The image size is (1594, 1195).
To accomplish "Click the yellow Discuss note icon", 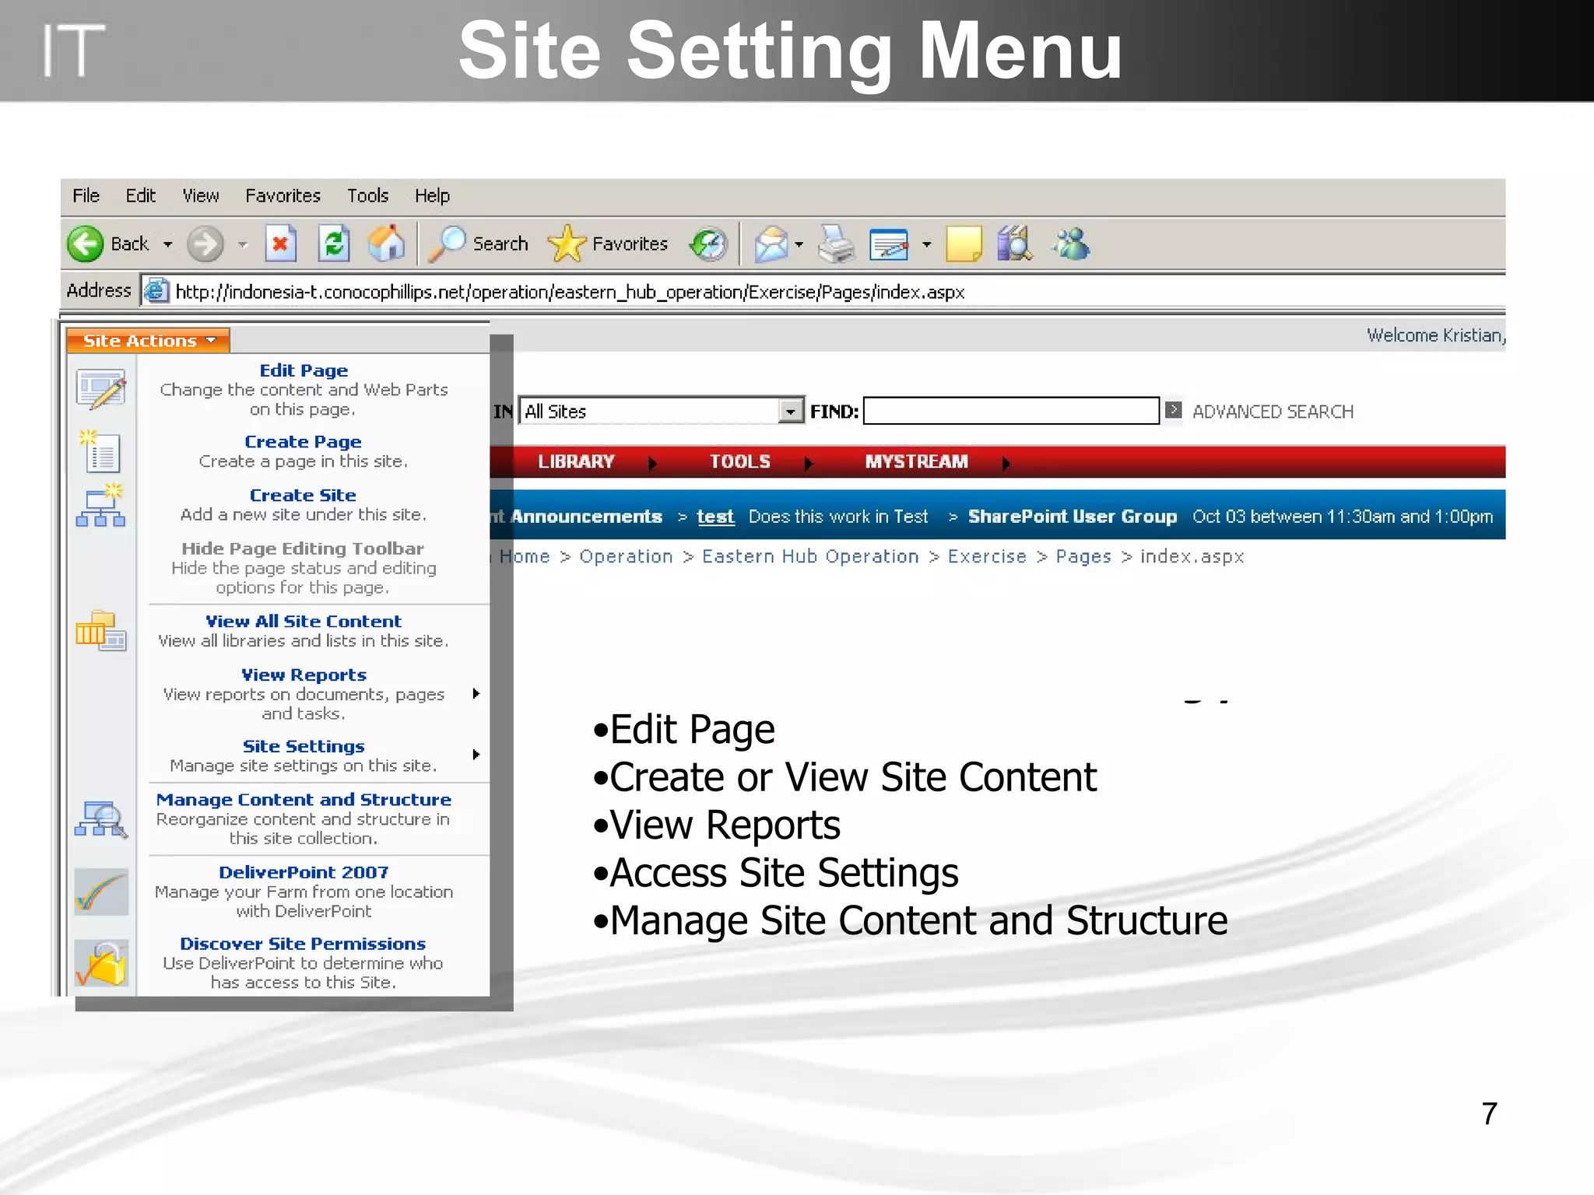I will (964, 244).
